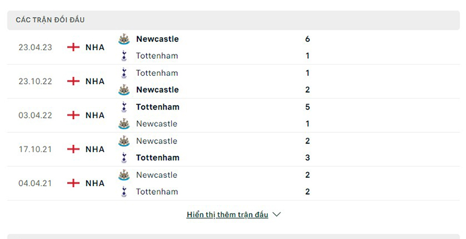The image size is (466, 239).
Task: Click England flag beside 23.04.23 date
Action: (73, 47)
